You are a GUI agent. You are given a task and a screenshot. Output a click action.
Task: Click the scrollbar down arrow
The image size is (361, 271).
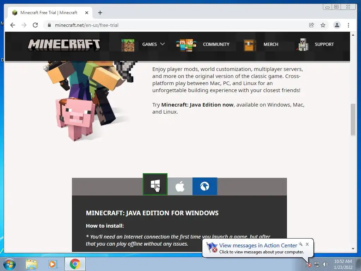pos(353,249)
